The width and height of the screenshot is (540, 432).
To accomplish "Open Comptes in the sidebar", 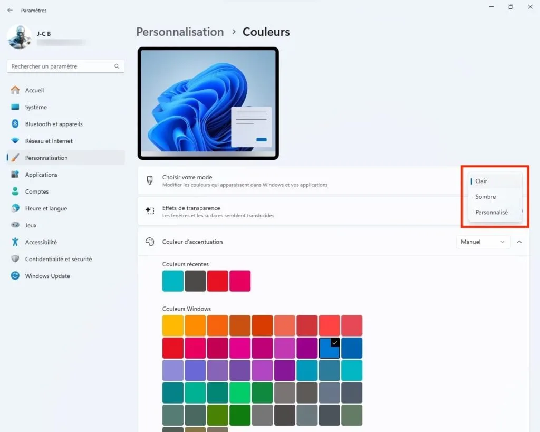I will point(65,191).
